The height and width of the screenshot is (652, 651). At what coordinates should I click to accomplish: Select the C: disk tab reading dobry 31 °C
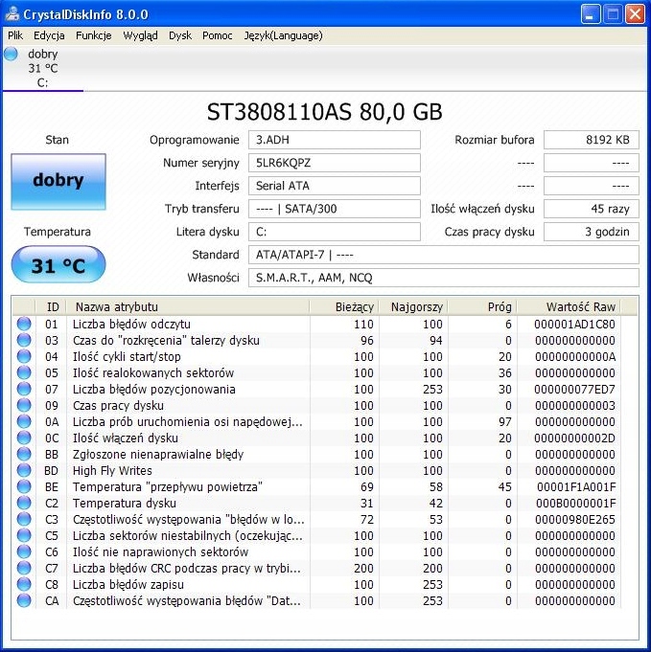click(x=43, y=68)
